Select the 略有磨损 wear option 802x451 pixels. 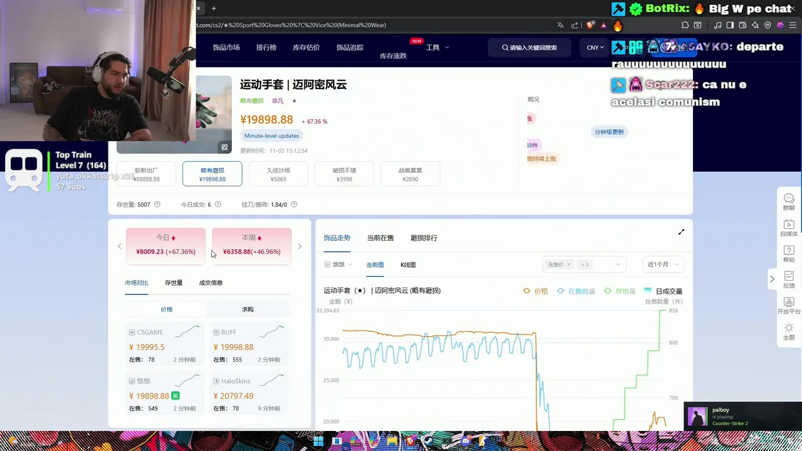(x=212, y=174)
